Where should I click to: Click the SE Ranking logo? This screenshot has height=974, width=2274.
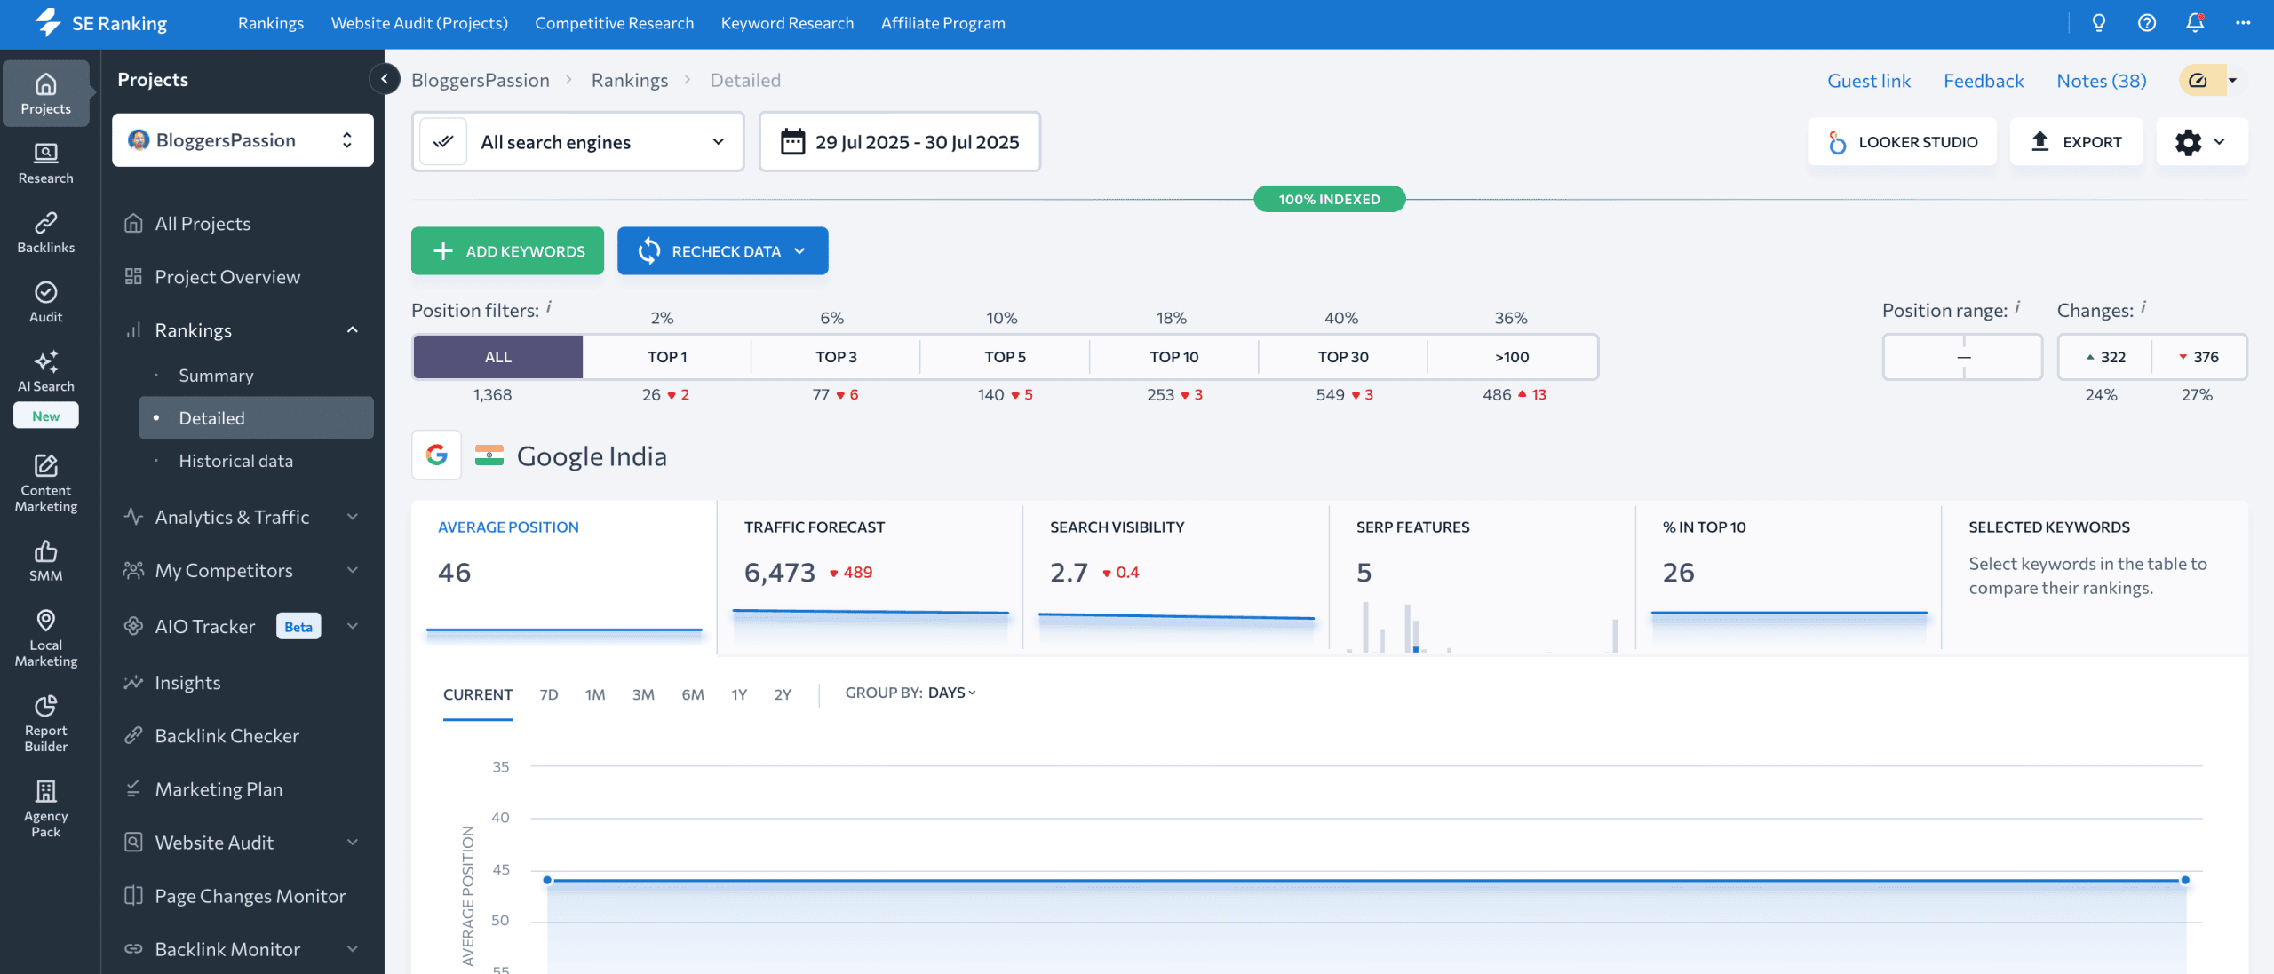click(x=100, y=23)
